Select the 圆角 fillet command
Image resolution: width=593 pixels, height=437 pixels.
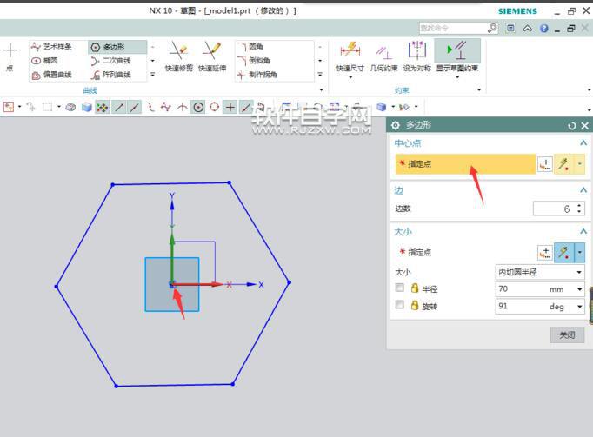(x=256, y=47)
